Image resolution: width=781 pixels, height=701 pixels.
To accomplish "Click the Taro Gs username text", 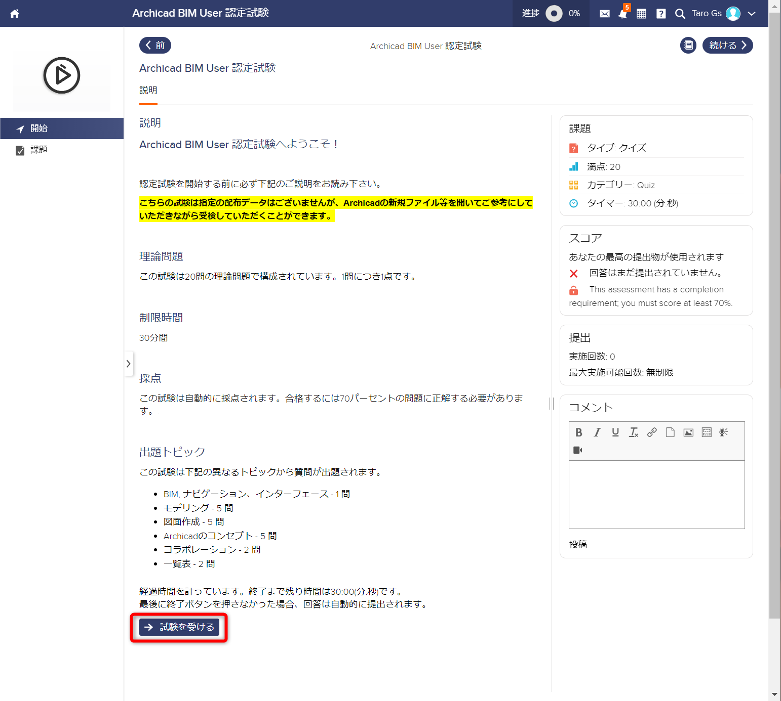I will pos(707,13).
